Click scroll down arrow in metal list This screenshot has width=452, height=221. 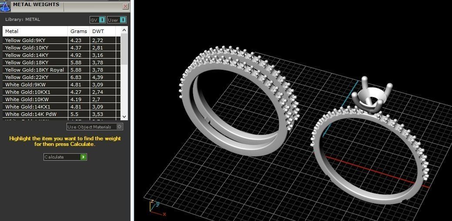click(124, 116)
